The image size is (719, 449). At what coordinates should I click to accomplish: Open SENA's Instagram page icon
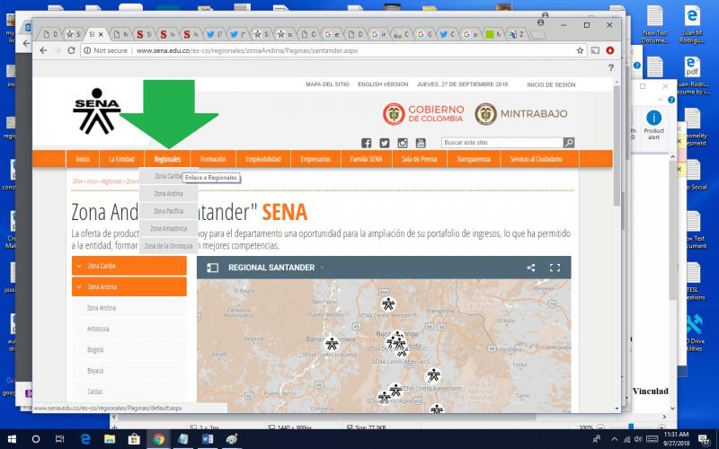pyautogui.click(x=403, y=143)
